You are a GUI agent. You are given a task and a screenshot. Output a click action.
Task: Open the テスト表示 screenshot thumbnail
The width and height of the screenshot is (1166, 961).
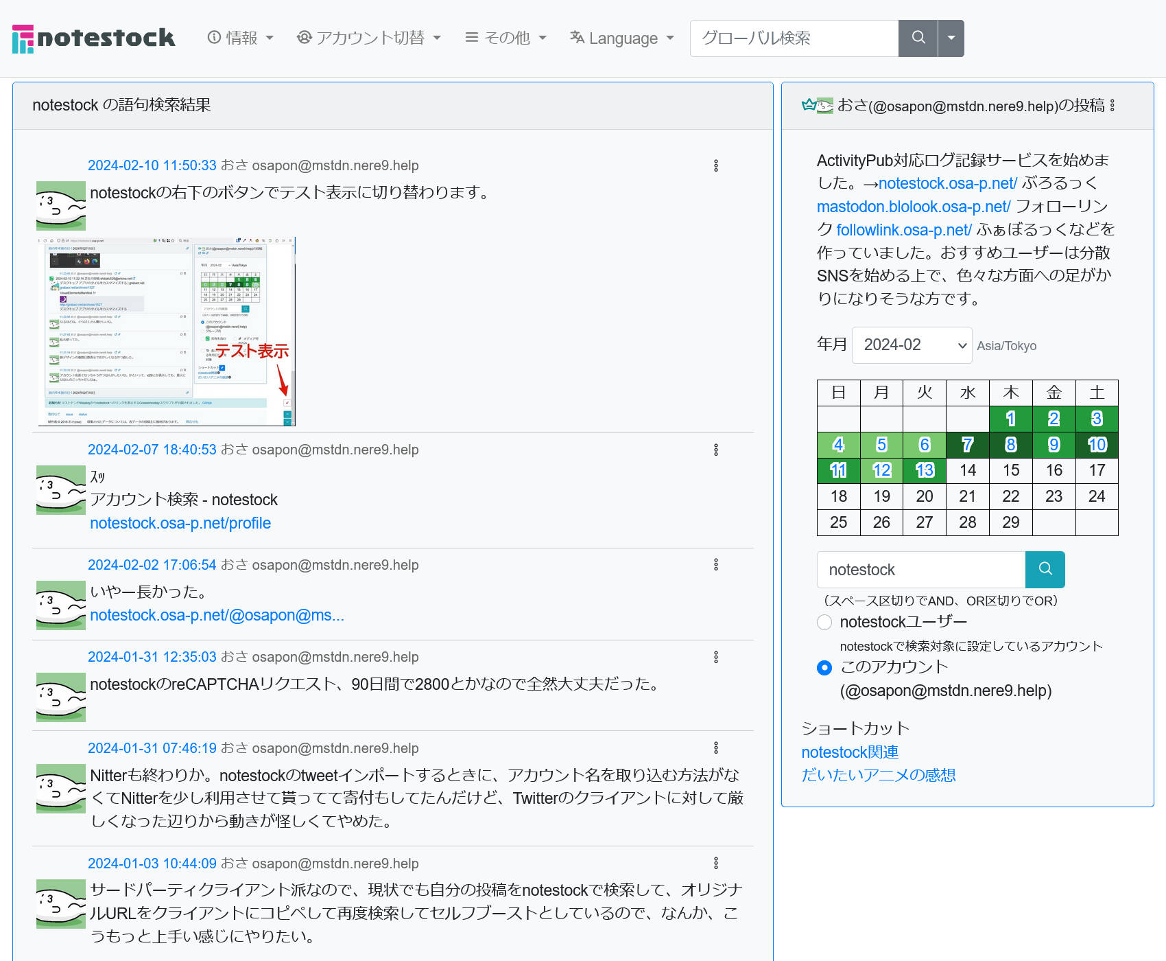tap(167, 332)
